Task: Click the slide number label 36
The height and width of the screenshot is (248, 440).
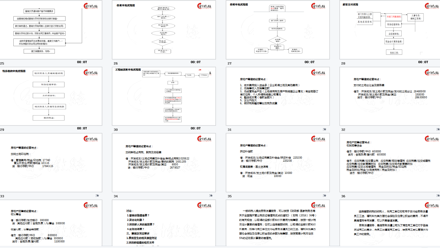Action: coord(343,196)
